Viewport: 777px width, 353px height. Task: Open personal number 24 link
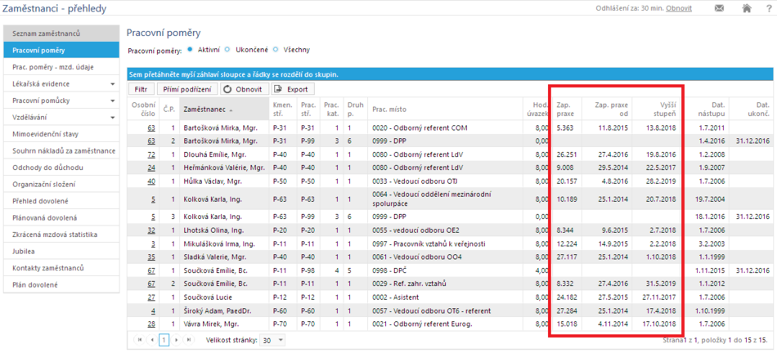151,168
